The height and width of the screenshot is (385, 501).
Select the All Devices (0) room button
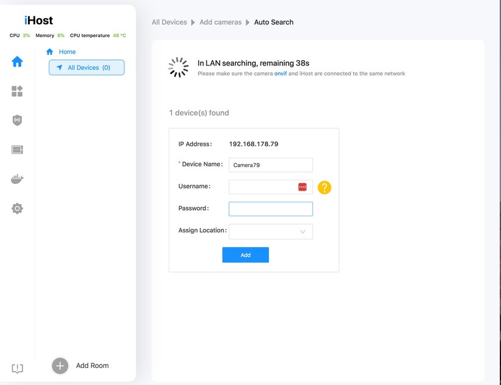(x=86, y=67)
